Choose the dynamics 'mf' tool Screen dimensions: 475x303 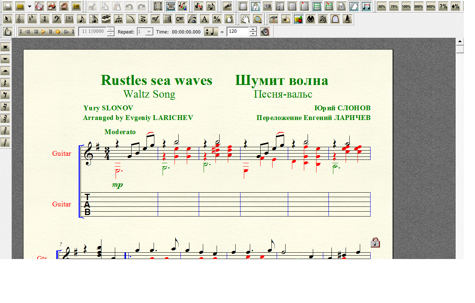155,19
